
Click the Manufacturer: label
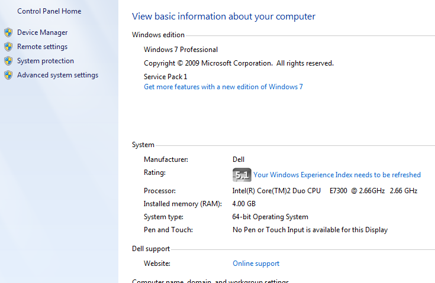pyautogui.click(x=166, y=160)
